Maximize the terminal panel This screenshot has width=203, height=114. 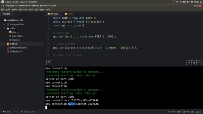coord(194,63)
